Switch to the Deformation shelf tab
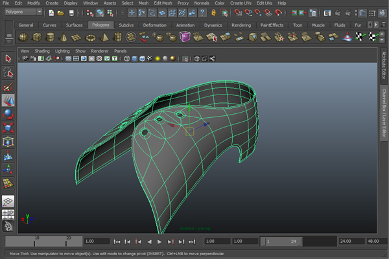The height and width of the screenshot is (259, 389). tap(154, 25)
